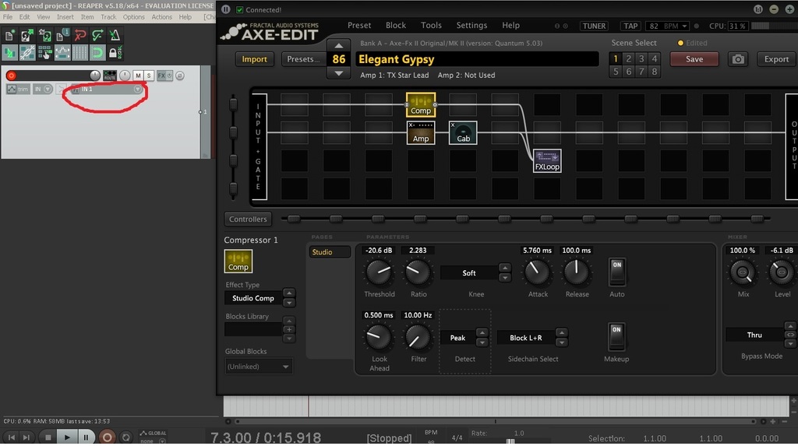Solo the REAPER track with S
The image size is (798, 446).
pos(149,76)
